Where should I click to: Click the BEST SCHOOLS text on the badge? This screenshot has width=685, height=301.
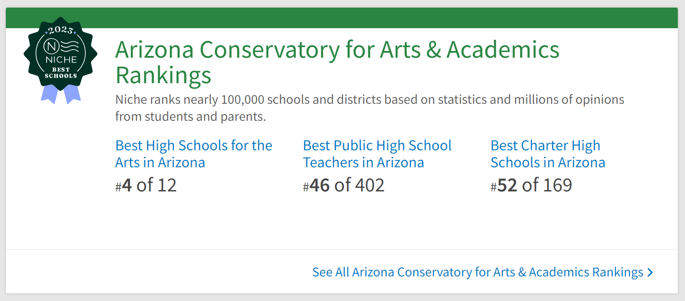click(x=60, y=72)
